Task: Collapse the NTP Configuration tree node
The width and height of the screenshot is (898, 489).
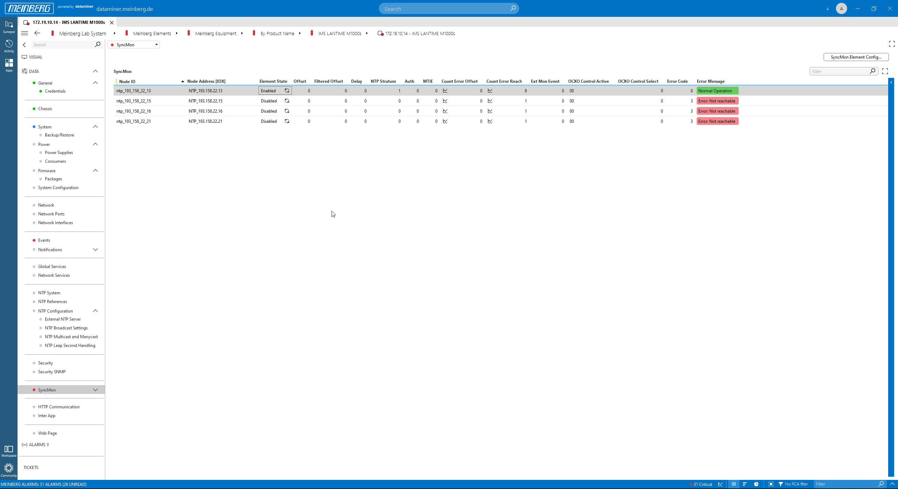Action: 95,311
